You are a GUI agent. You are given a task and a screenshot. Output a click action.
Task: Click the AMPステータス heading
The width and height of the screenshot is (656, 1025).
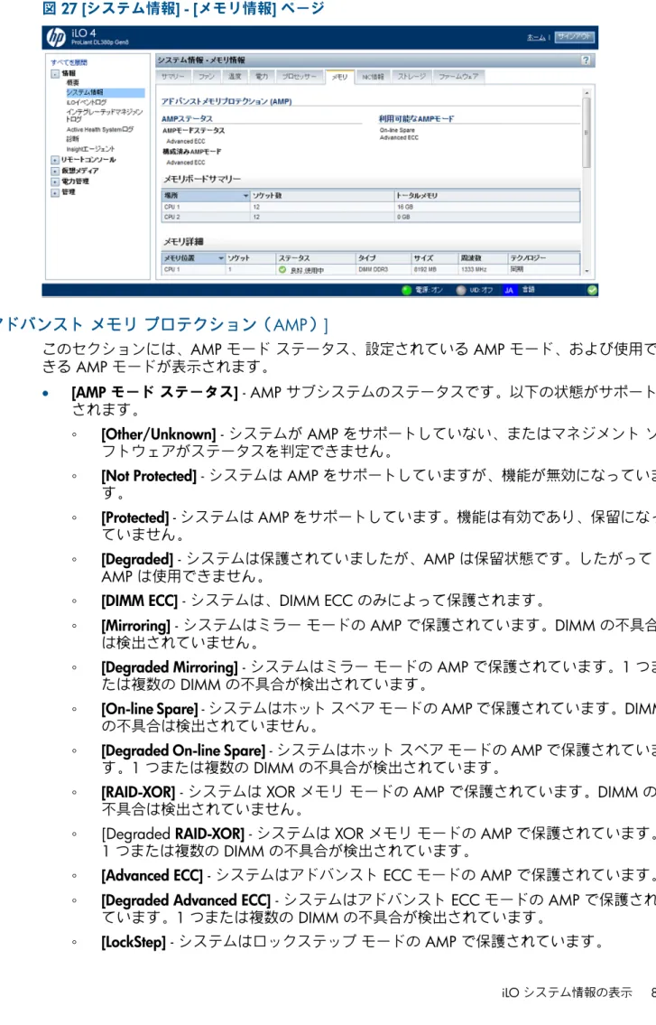[x=187, y=118]
